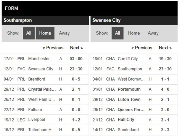Viewport: 180px width, 140px height.
Task: Show Swansea City's Away matches
Action: 153,33
